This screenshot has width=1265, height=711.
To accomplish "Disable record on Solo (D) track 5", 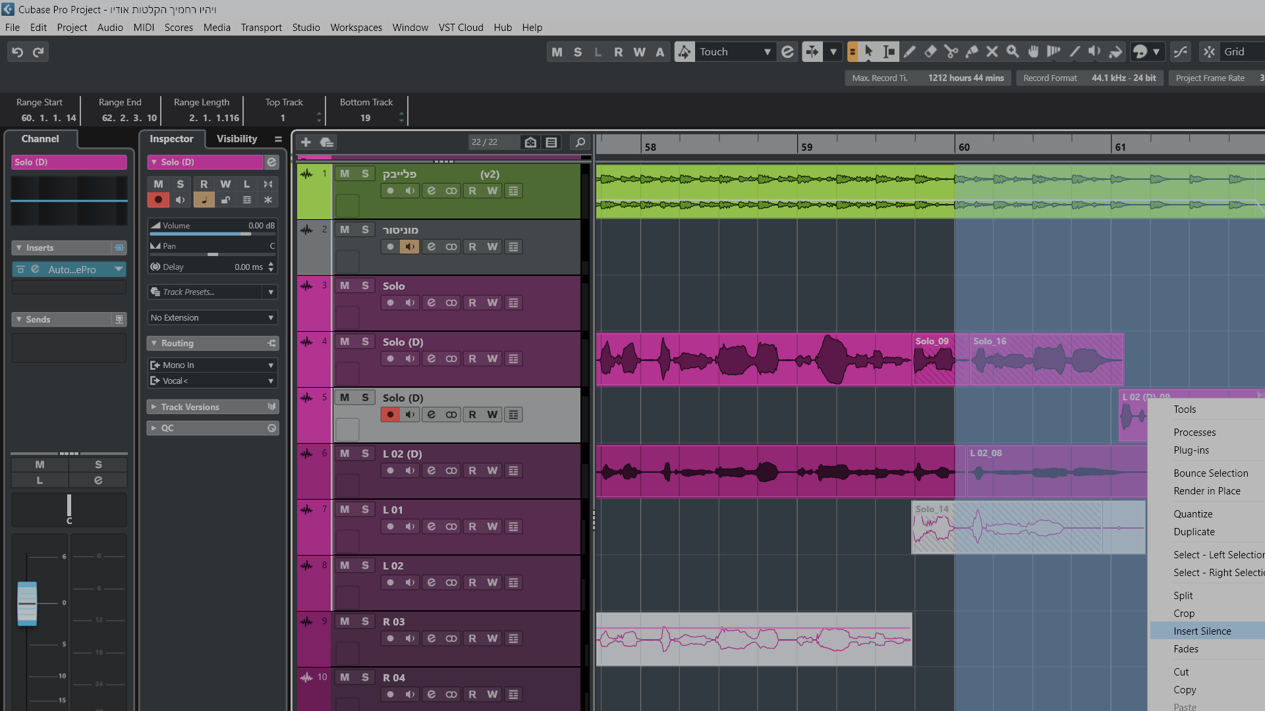I will pos(390,415).
